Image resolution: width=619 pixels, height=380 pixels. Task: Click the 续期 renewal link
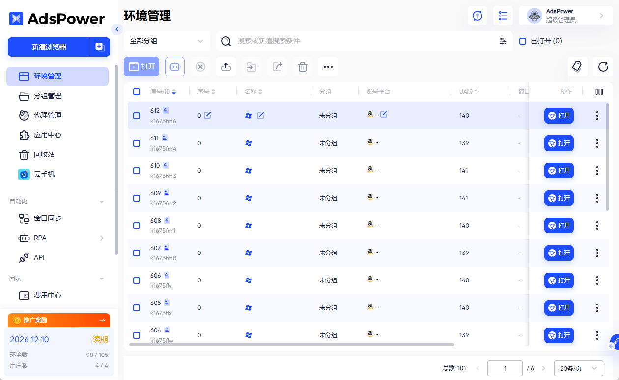[x=100, y=340]
